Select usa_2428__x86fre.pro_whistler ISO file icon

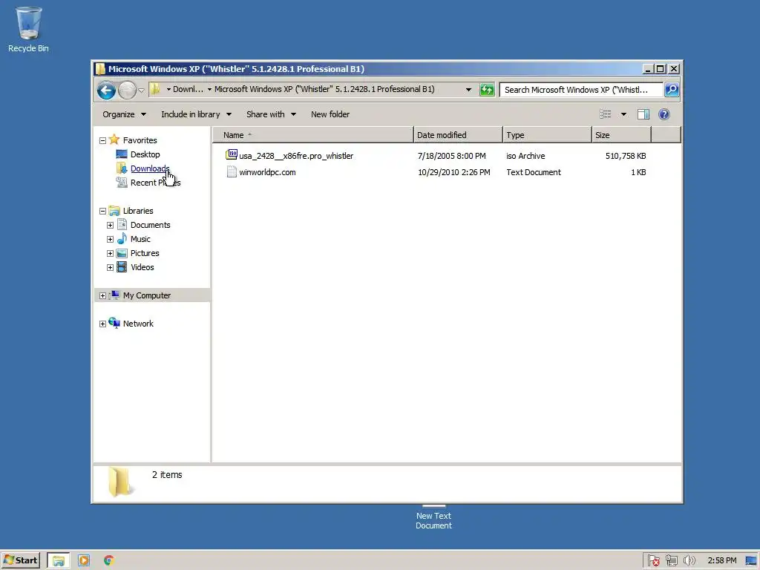(232, 155)
